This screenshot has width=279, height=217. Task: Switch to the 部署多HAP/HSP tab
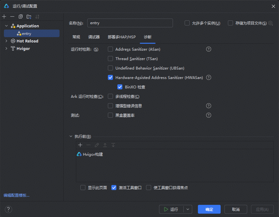pyautogui.click(x=122, y=37)
